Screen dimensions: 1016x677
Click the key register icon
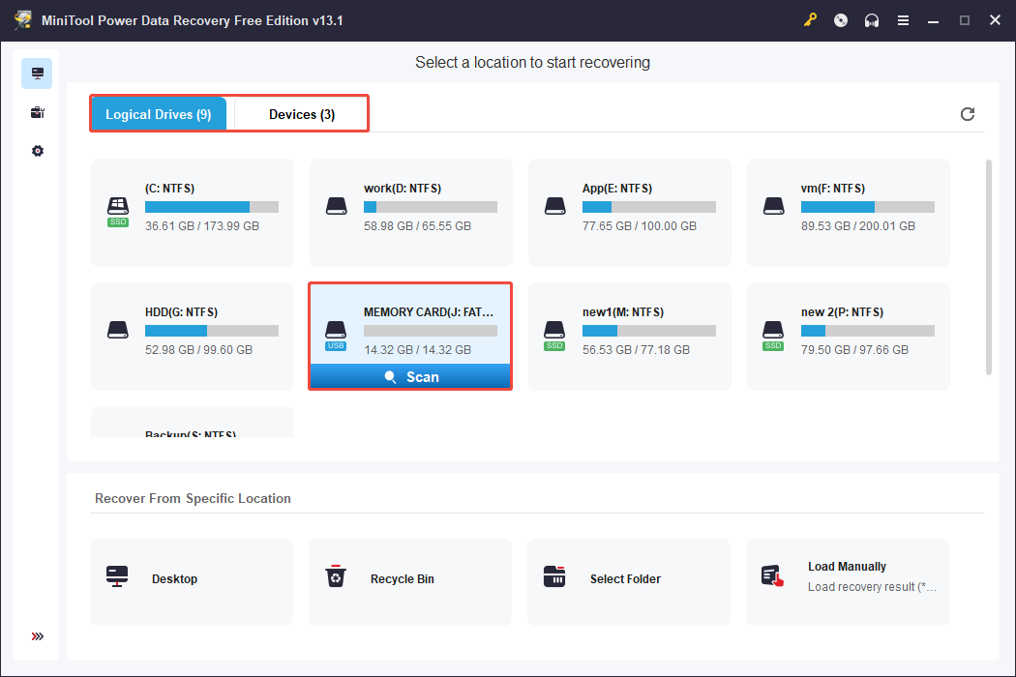pos(810,20)
